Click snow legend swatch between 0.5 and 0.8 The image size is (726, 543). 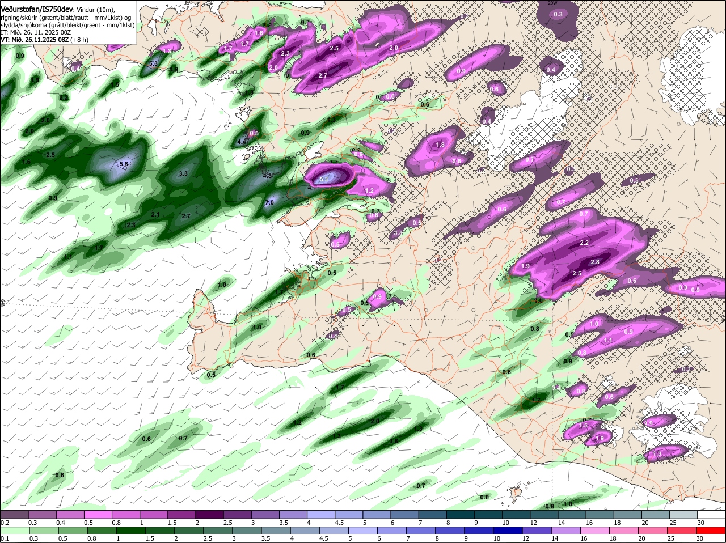click(98, 514)
